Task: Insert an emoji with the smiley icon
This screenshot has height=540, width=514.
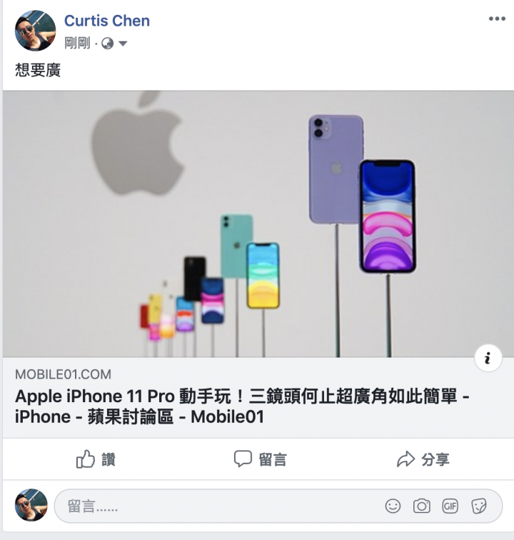Action: point(393,506)
